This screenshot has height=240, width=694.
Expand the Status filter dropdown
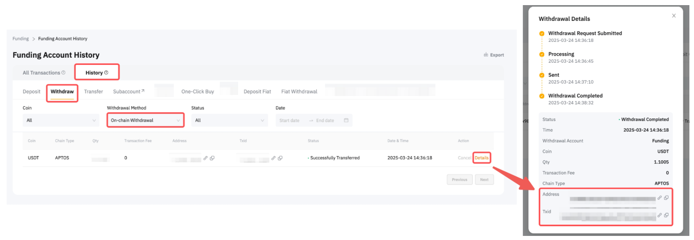[229, 121]
